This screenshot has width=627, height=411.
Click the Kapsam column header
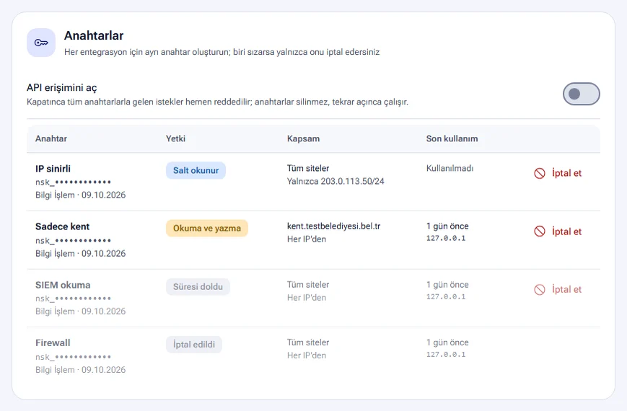[x=303, y=138]
